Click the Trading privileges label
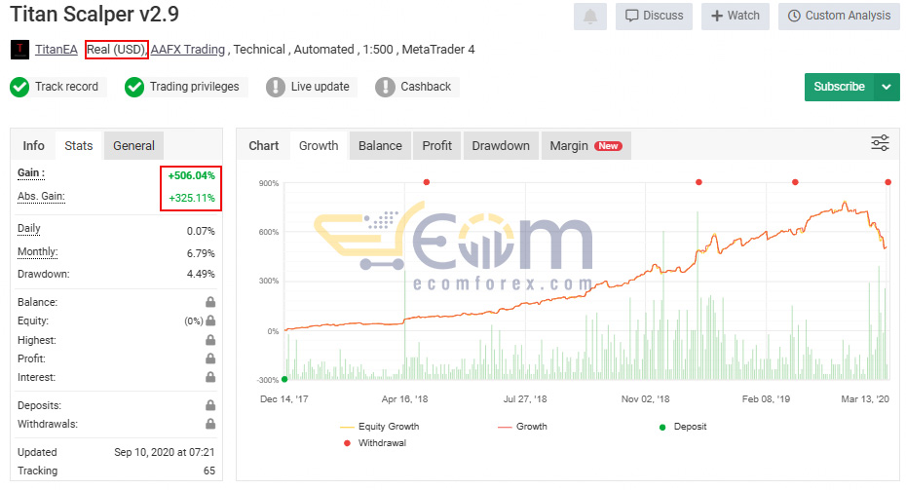The width and height of the screenshot is (906, 490). [194, 87]
